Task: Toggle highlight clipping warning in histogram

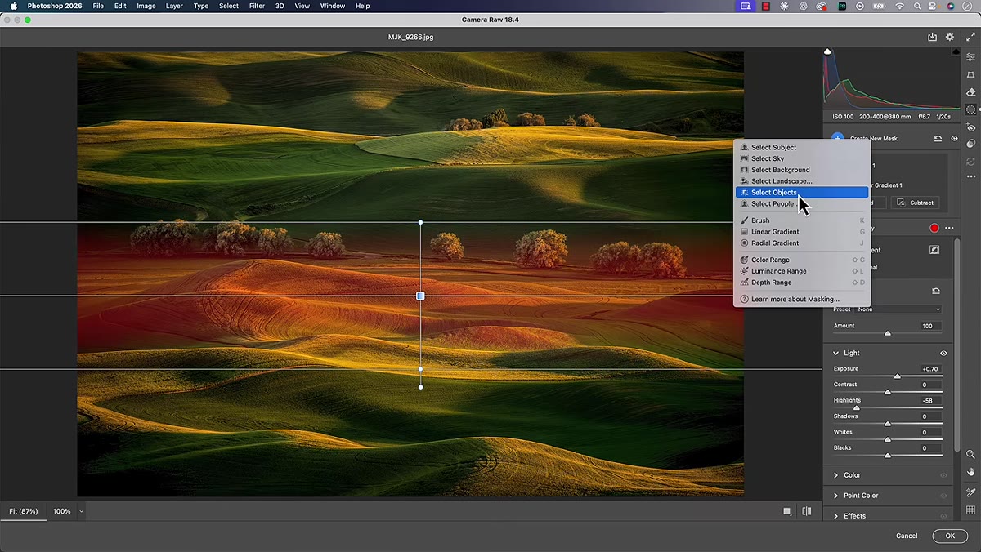Action: click(x=956, y=51)
